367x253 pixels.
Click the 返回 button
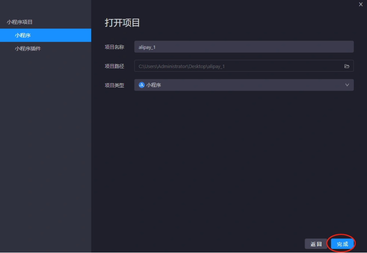(x=316, y=244)
